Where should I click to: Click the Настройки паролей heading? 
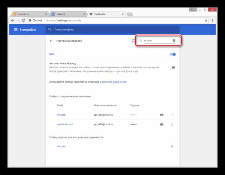69,41
